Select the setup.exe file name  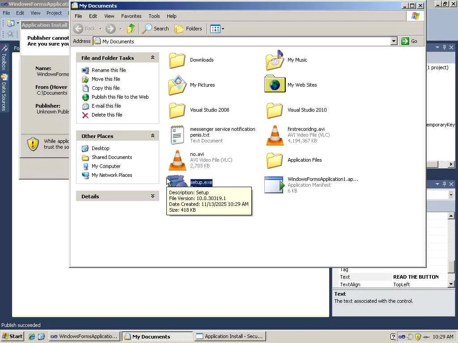tap(201, 182)
